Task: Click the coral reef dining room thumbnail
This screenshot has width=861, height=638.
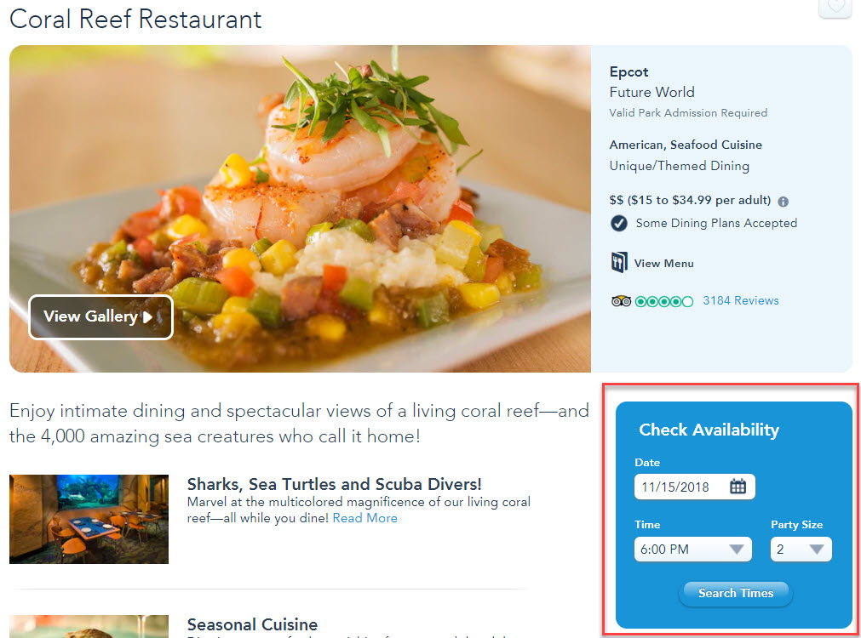Action: click(89, 519)
